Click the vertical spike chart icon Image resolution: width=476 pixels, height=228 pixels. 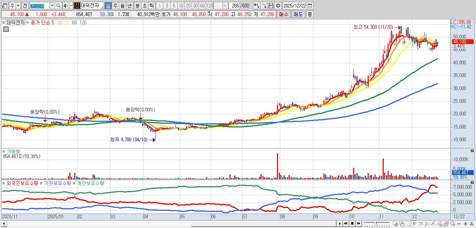427,224
